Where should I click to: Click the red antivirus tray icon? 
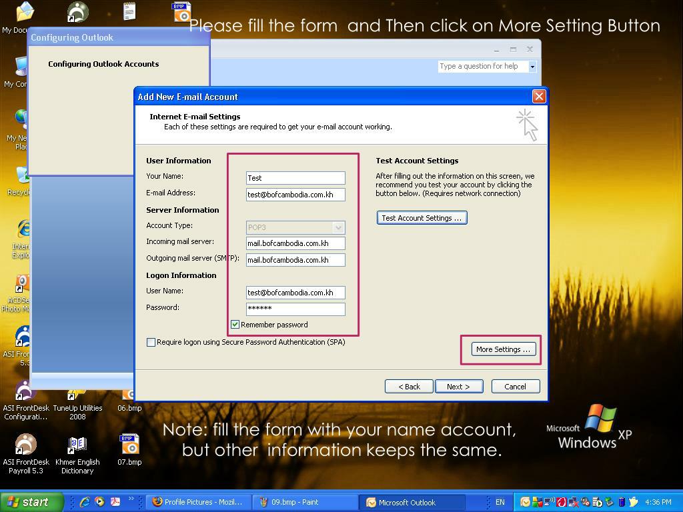[561, 502]
